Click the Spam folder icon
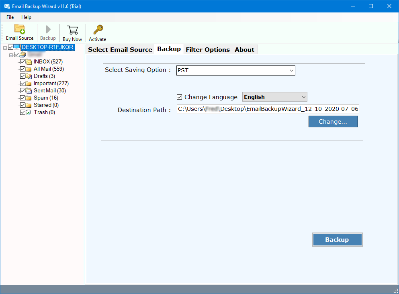399x294 pixels. pos(29,98)
